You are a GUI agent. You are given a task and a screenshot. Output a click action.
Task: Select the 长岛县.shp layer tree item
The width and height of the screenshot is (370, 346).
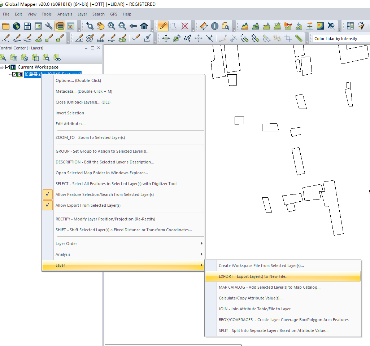pos(53,74)
